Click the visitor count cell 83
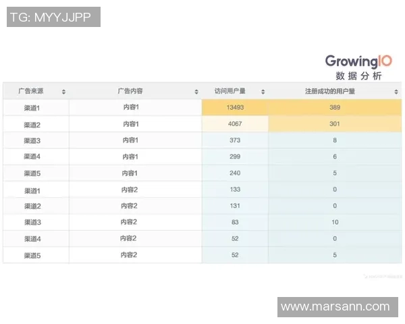This screenshot has width=405, height=324. pyautogui.click(x=235, y=222)
